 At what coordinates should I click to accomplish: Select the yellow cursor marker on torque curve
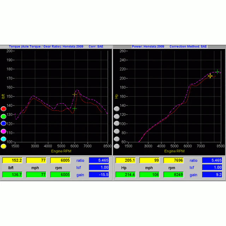pyautogui.click(x=75, y=95)
